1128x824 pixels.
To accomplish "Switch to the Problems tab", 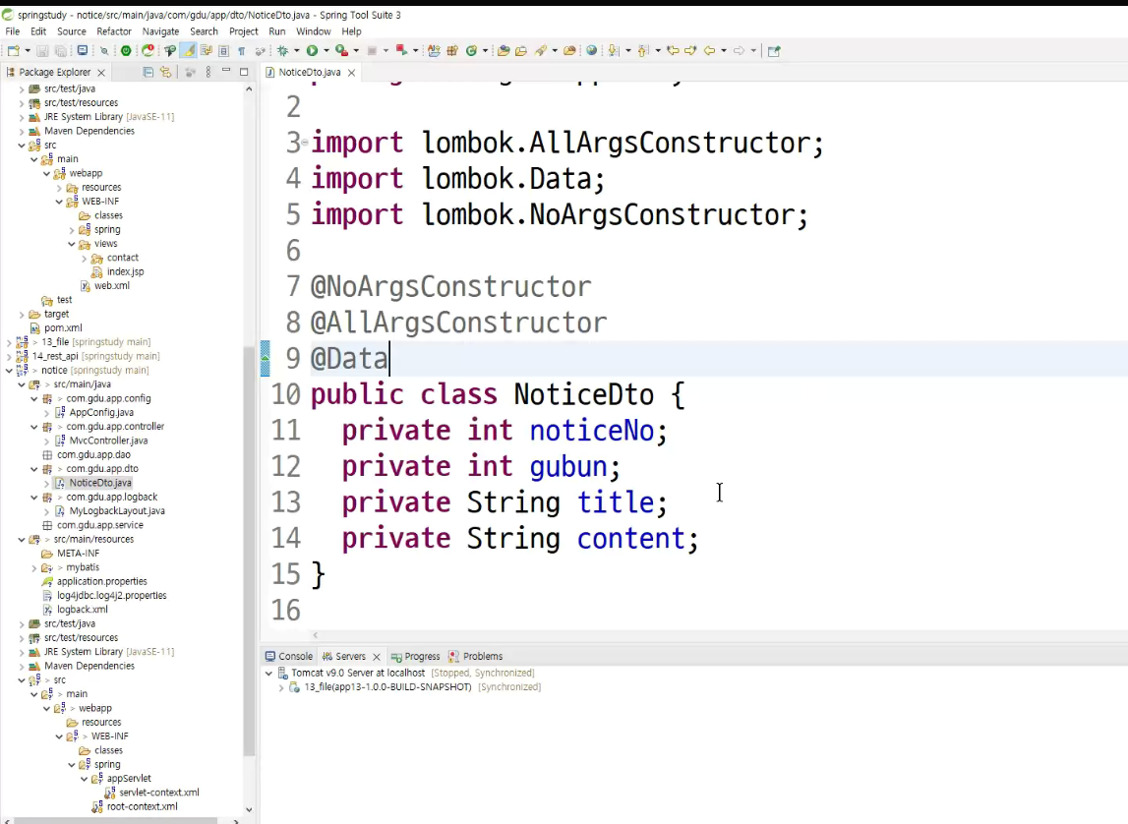I will tap(476, 657).
